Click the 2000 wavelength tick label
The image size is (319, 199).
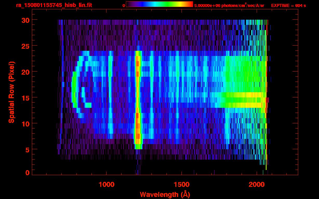coord(257,185)
